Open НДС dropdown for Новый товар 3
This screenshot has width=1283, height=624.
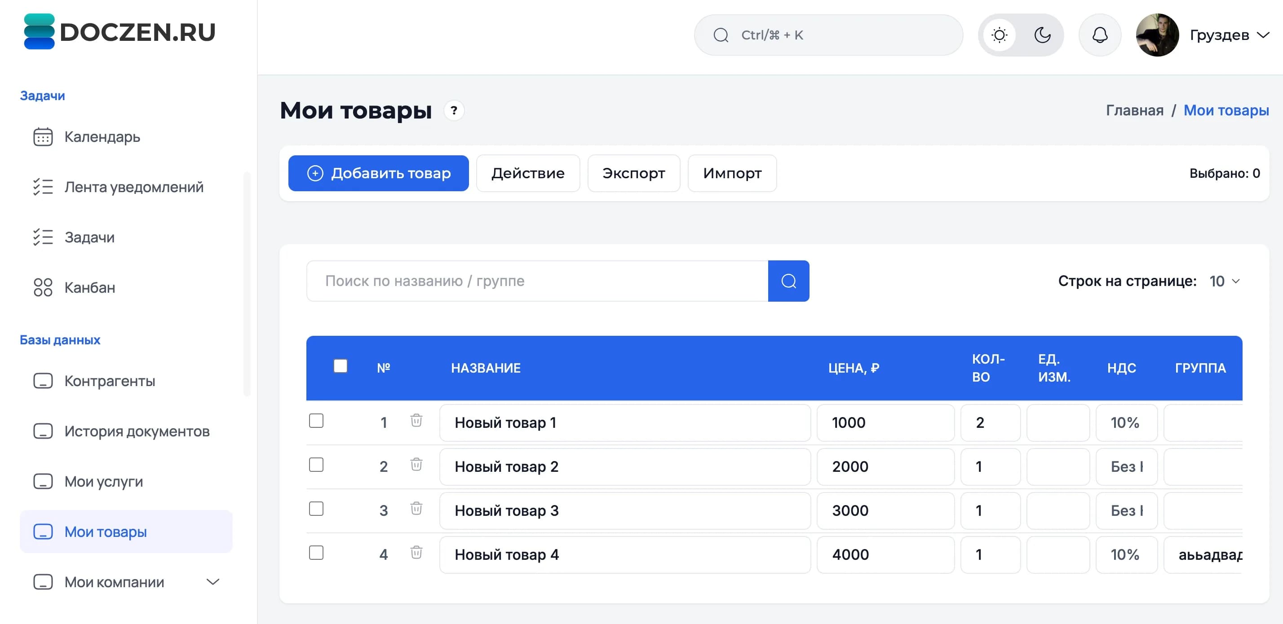pos(1127,510)
